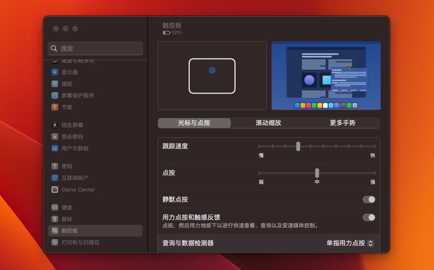Click the blue desktop demo preview image
This screenshot has height=270, width=434.
(x=326, y=76)
